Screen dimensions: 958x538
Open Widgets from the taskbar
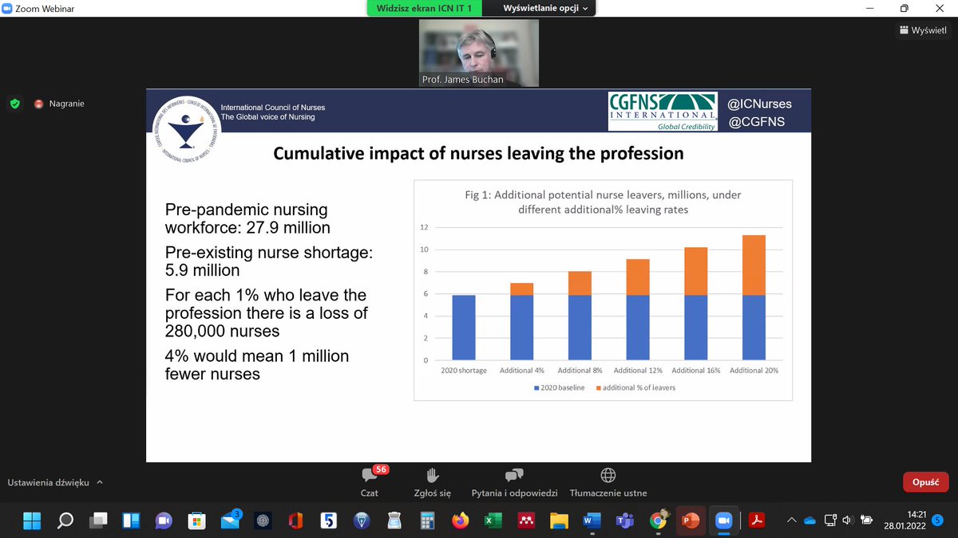[131, 520]
